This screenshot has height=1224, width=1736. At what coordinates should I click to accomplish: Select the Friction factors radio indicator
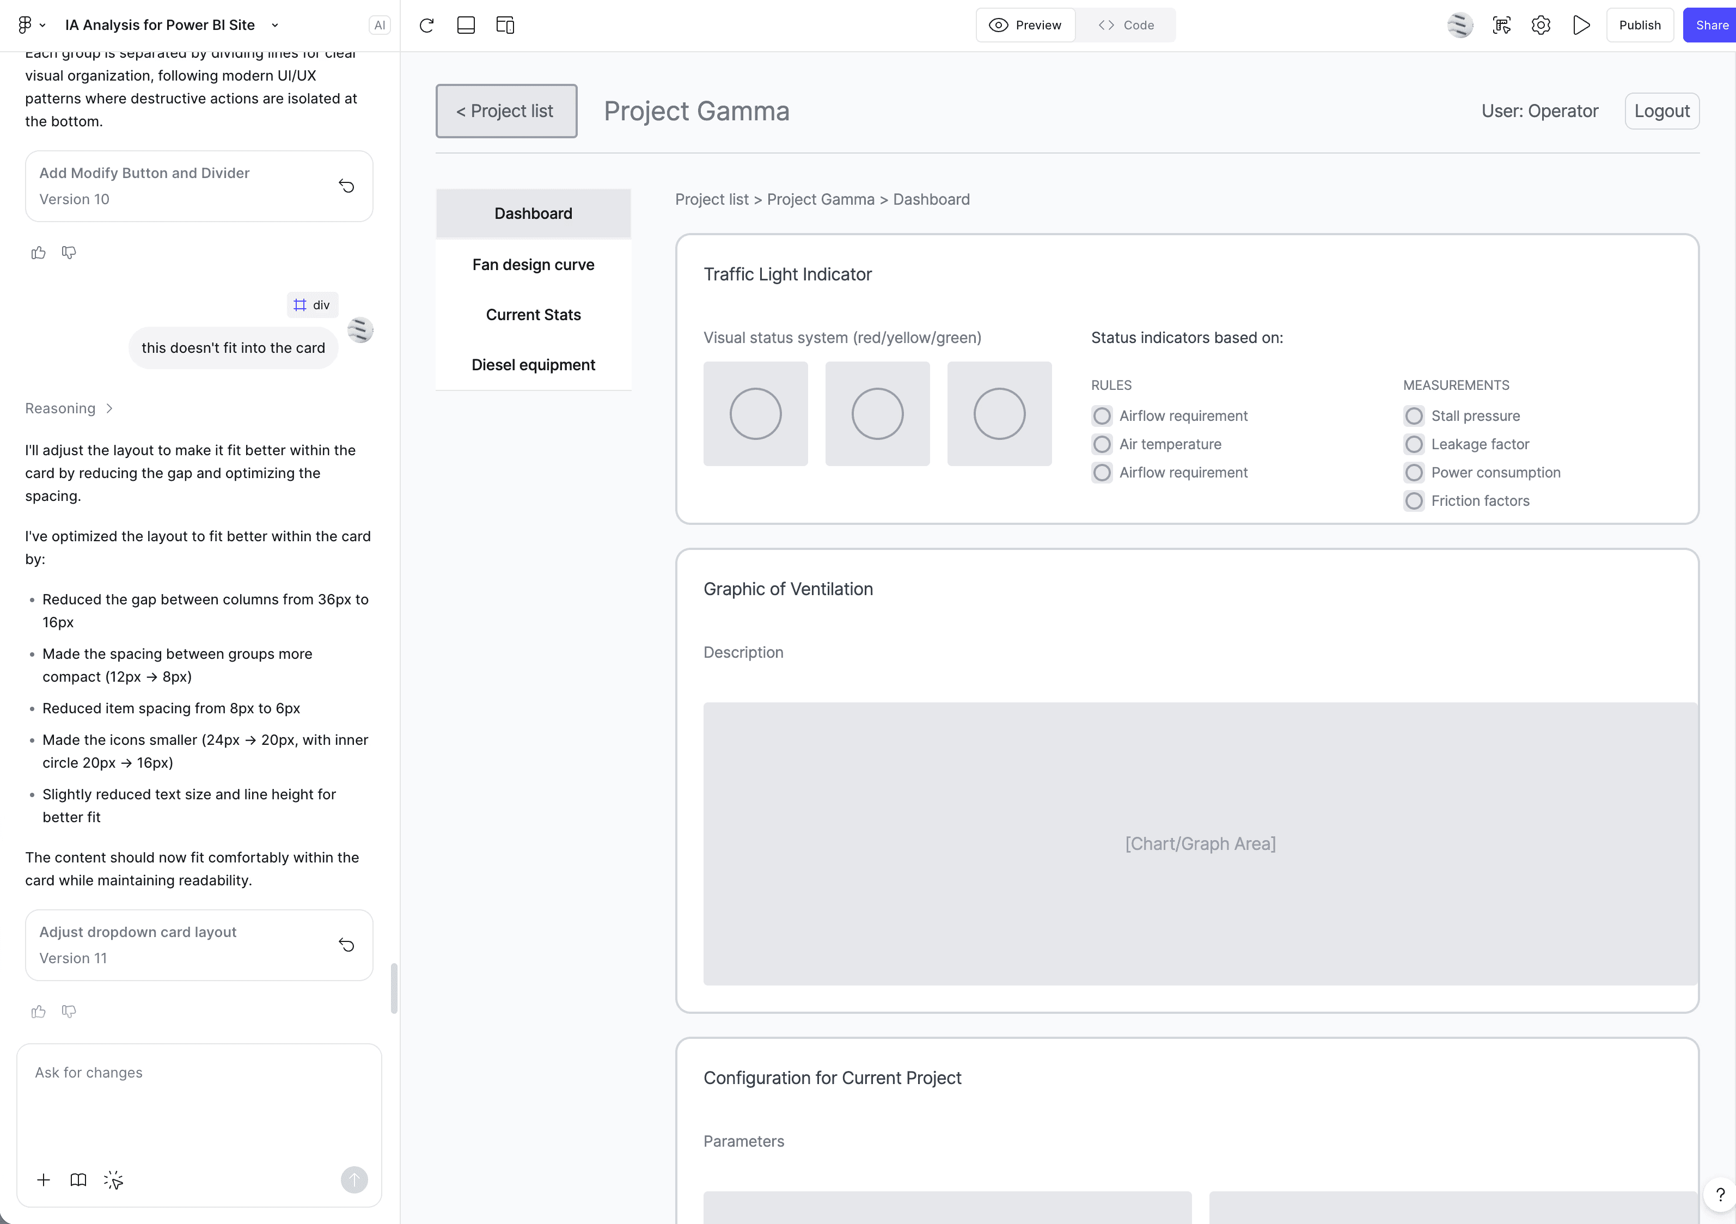coord(1413,500)
